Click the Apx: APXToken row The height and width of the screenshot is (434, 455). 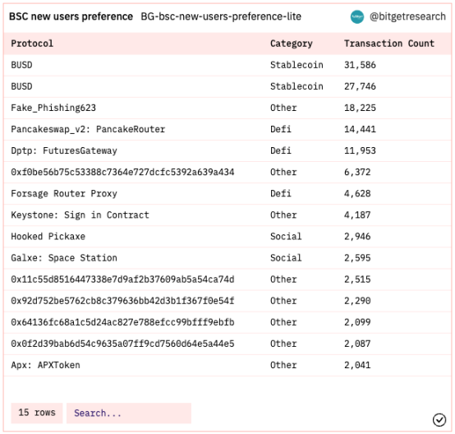point(227,365)
